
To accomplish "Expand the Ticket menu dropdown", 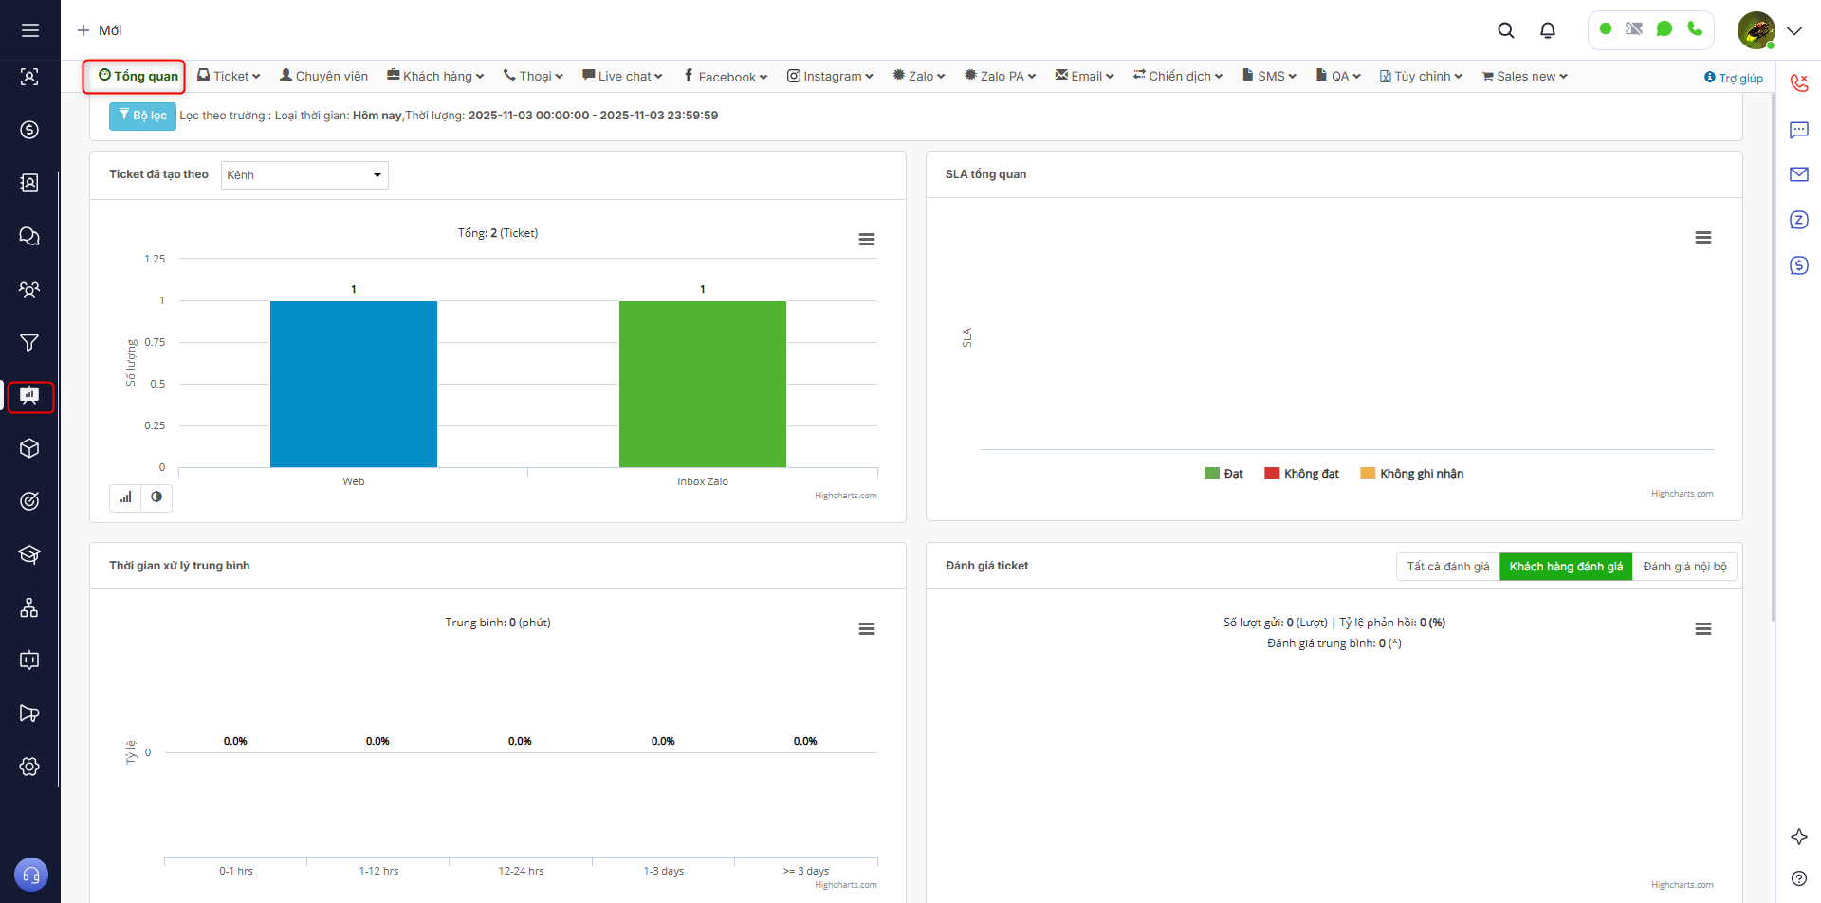I will click(229, 77).
